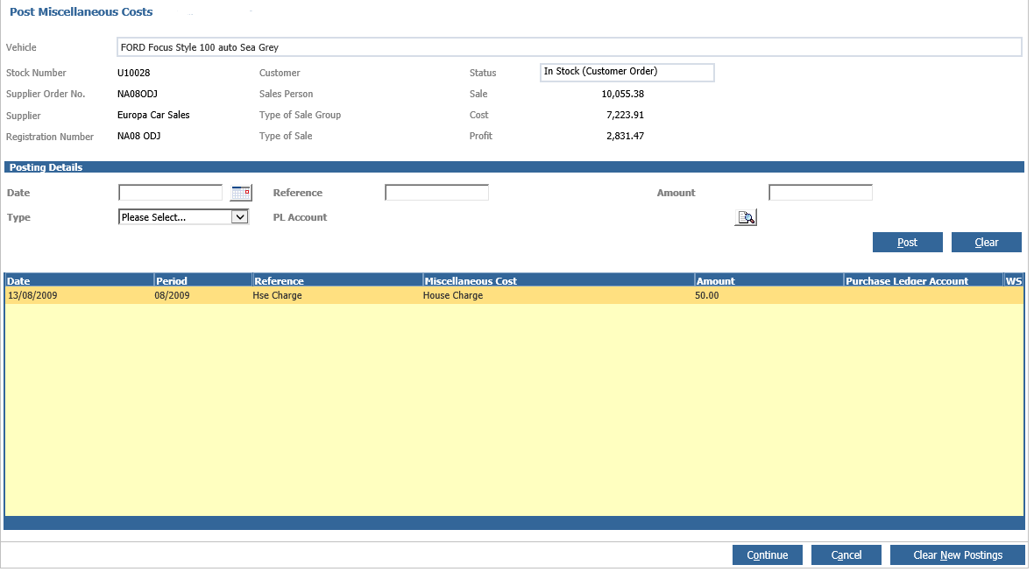This screenshot has width=1034, height=572.
Task: Expand the Type 'Please Select...' dropdown
Action: [183, 217]
